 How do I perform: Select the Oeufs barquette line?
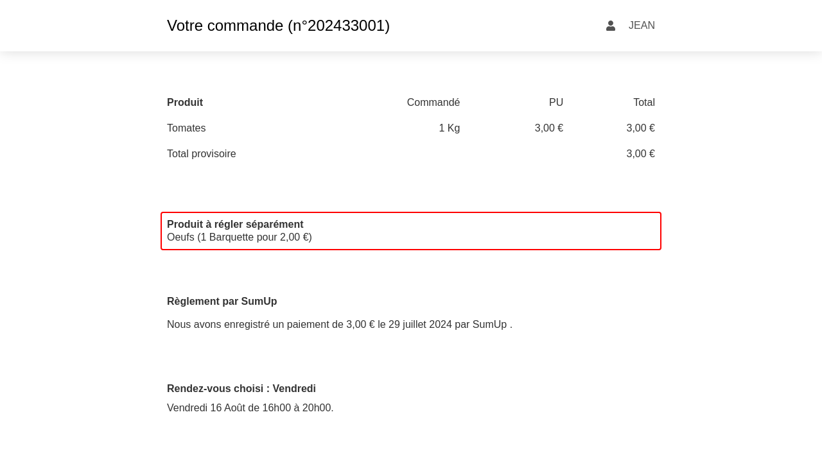click(240, 237)
